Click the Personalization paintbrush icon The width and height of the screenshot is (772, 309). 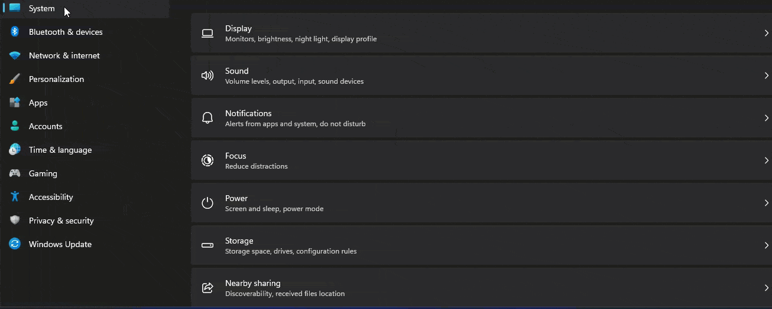coord(15,79)
